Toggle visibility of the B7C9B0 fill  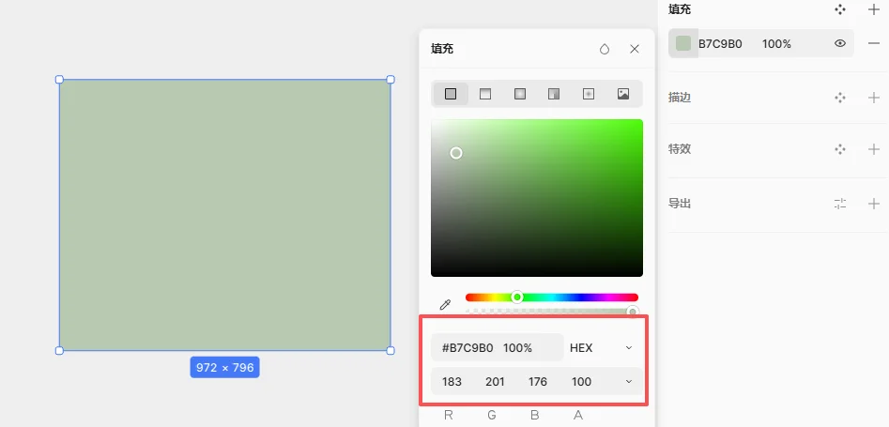840,43
